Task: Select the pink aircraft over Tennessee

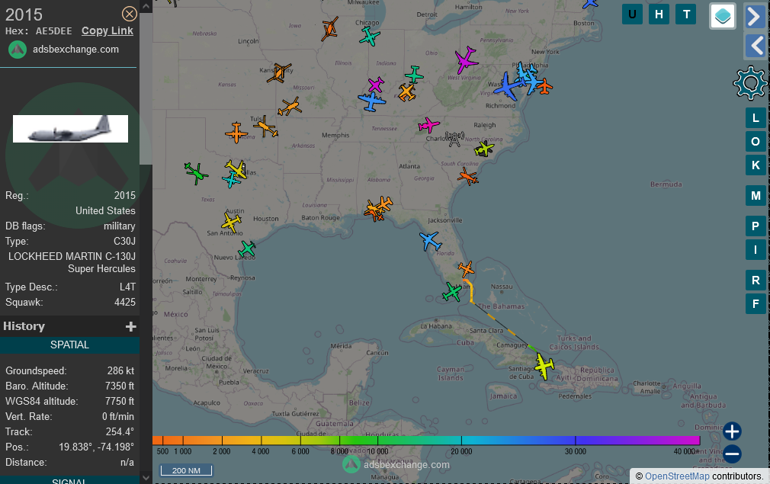Action: pos(428,125)
